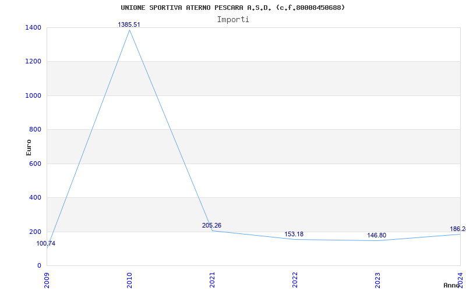Click the 400 y-axis tick label
Screen dimensions: 466x291
click(x=35, y=197)
